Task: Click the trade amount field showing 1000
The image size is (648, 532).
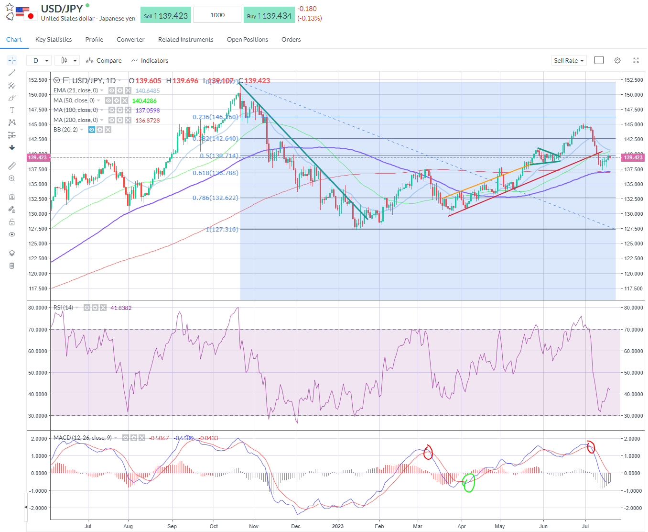Action: click(217, 15)
